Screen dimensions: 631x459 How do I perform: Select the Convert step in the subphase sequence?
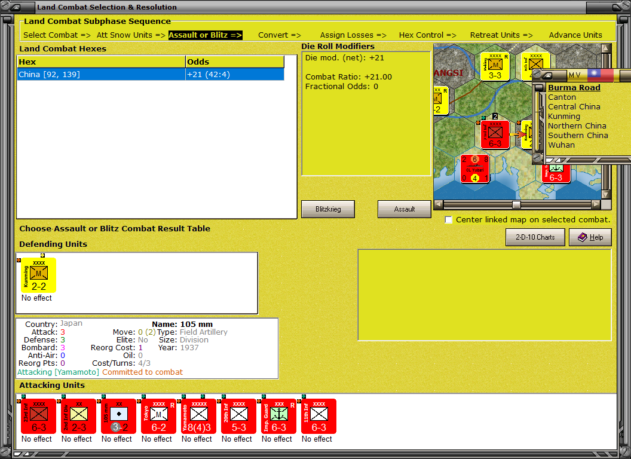(x=279, y=35)
